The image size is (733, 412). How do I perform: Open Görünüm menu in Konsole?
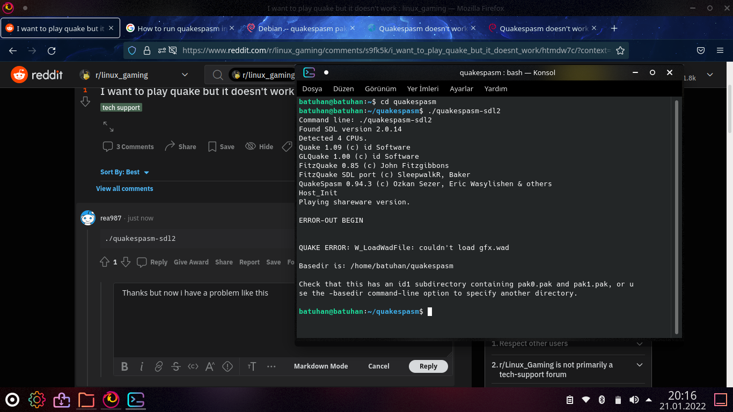click(380, 89)
